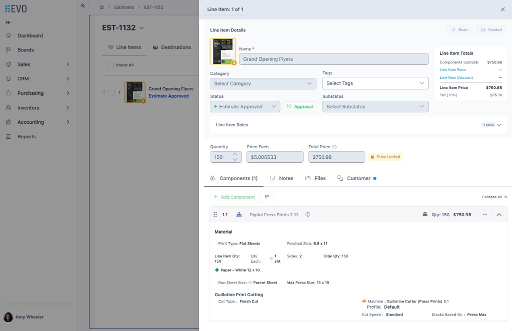Open the Boards icon in sidebar
Viewport: 512px width, 331px height.
click(x=8, y=50)
